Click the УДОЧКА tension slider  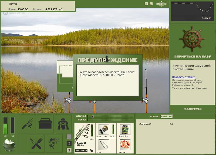[111, 116]
